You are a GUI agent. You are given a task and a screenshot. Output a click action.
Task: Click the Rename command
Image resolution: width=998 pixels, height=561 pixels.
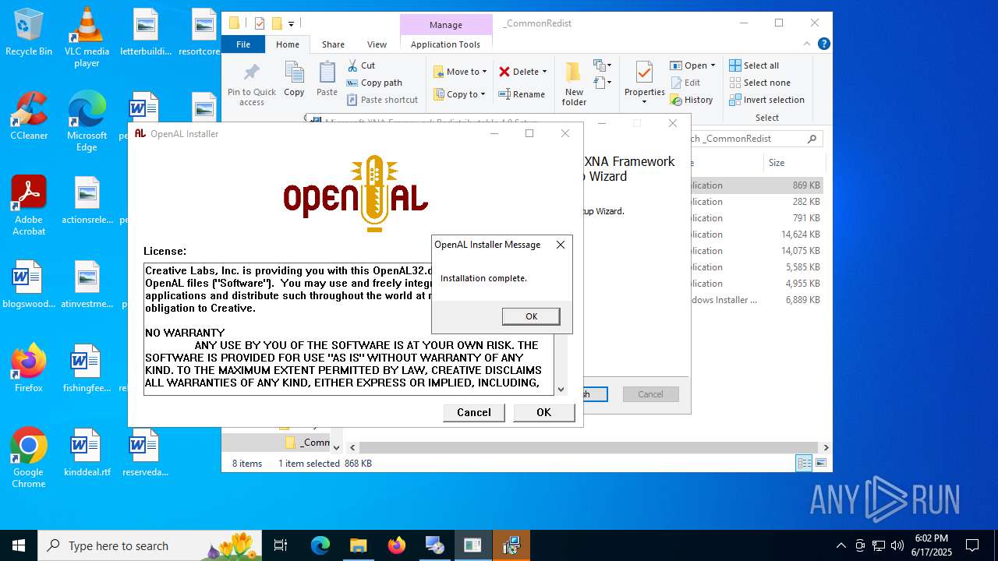pos(522,94)
